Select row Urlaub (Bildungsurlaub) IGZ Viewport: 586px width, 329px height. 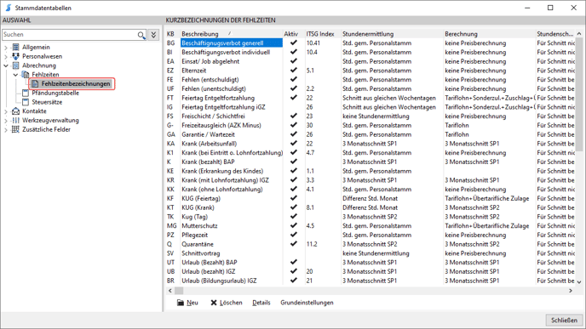[370, 281]
